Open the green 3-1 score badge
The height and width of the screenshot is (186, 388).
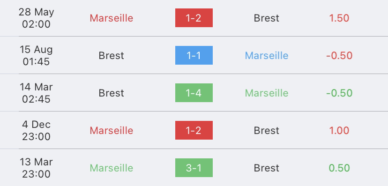click(194, 168)
